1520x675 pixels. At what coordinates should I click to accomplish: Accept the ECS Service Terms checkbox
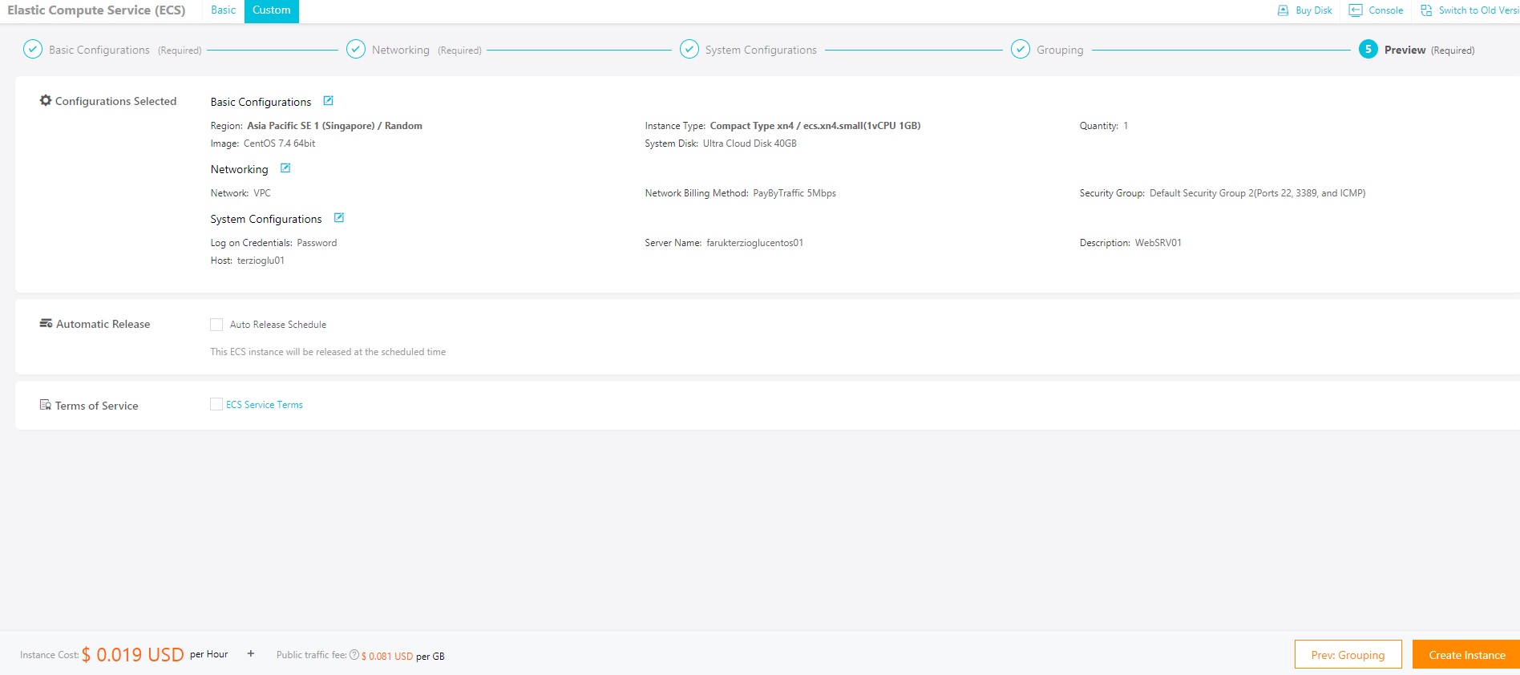click(x=216, y=404)
